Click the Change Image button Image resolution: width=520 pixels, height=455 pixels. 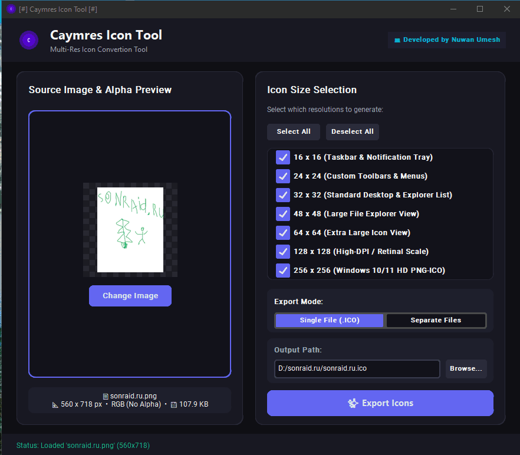[130, 296]
